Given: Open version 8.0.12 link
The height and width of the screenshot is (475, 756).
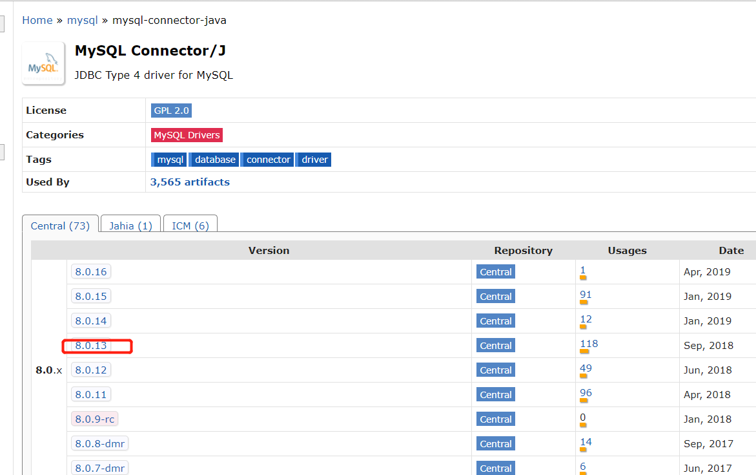Looking at the screenshot, I should pyautogui.click(x=91, y=370).
